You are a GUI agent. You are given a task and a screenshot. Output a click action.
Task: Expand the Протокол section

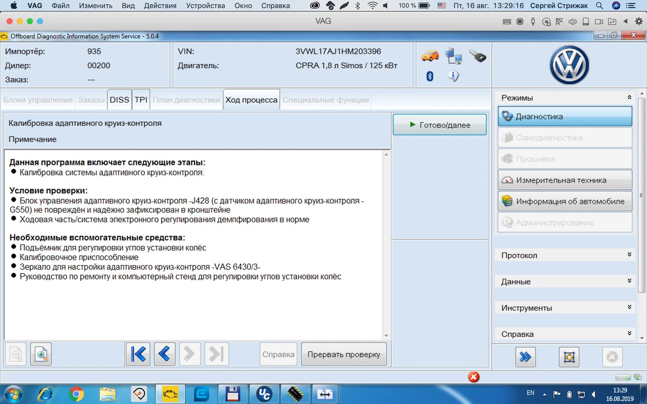(629, 255)
